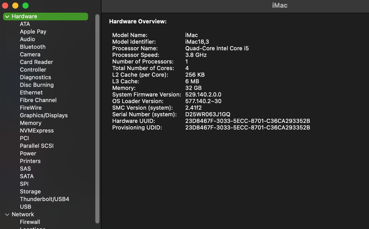Click the processor name Quad-Core Intel Core i5
The width and height of the screenshot is (369, 229).
point(217,49)
